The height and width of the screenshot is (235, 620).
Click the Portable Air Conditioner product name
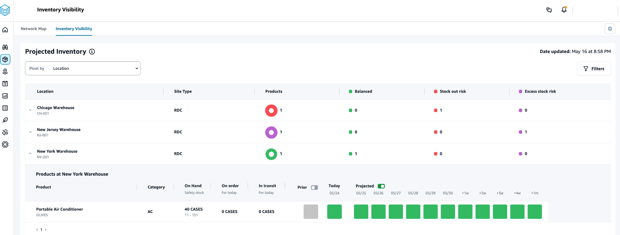click(x=59, y=209)
